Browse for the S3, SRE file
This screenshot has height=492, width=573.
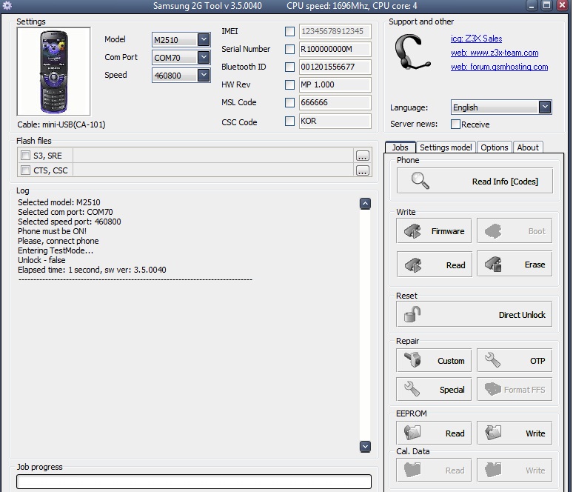[x=363, y=156]
